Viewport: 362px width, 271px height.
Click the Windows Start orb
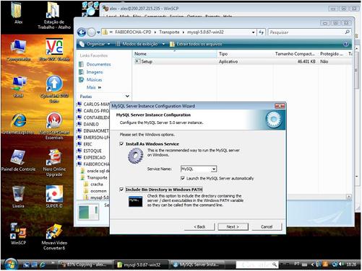tap(10, 265)
